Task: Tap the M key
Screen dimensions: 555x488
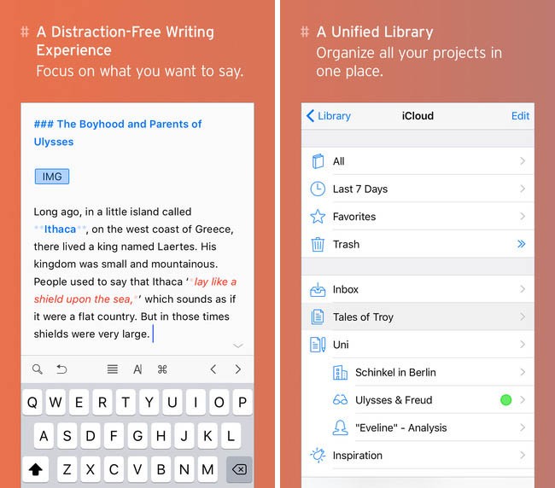Action: pos(207,469)
